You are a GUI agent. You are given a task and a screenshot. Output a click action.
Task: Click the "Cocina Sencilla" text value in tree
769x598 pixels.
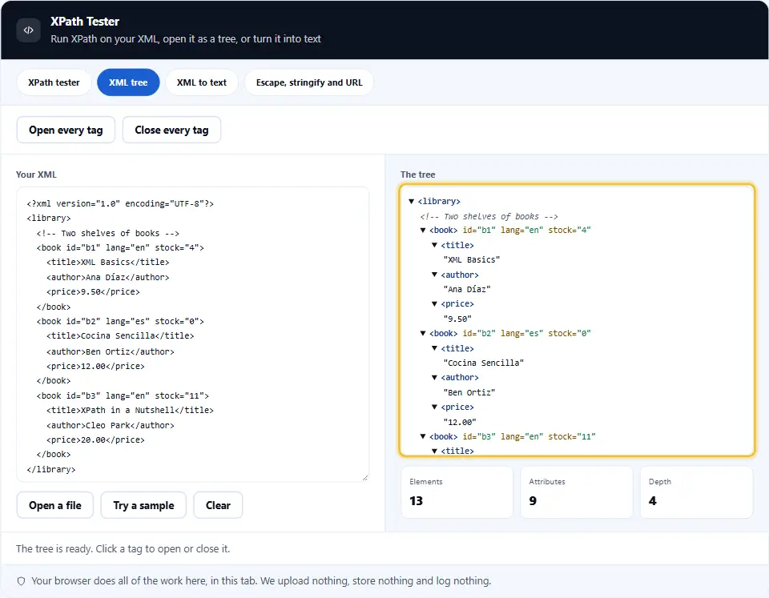(x=484, y=363)
